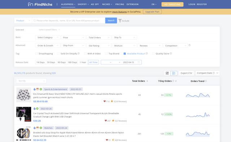231x142 pixels.
Task: Click store icon on Apple Watch band row
Action: [38, 128]
